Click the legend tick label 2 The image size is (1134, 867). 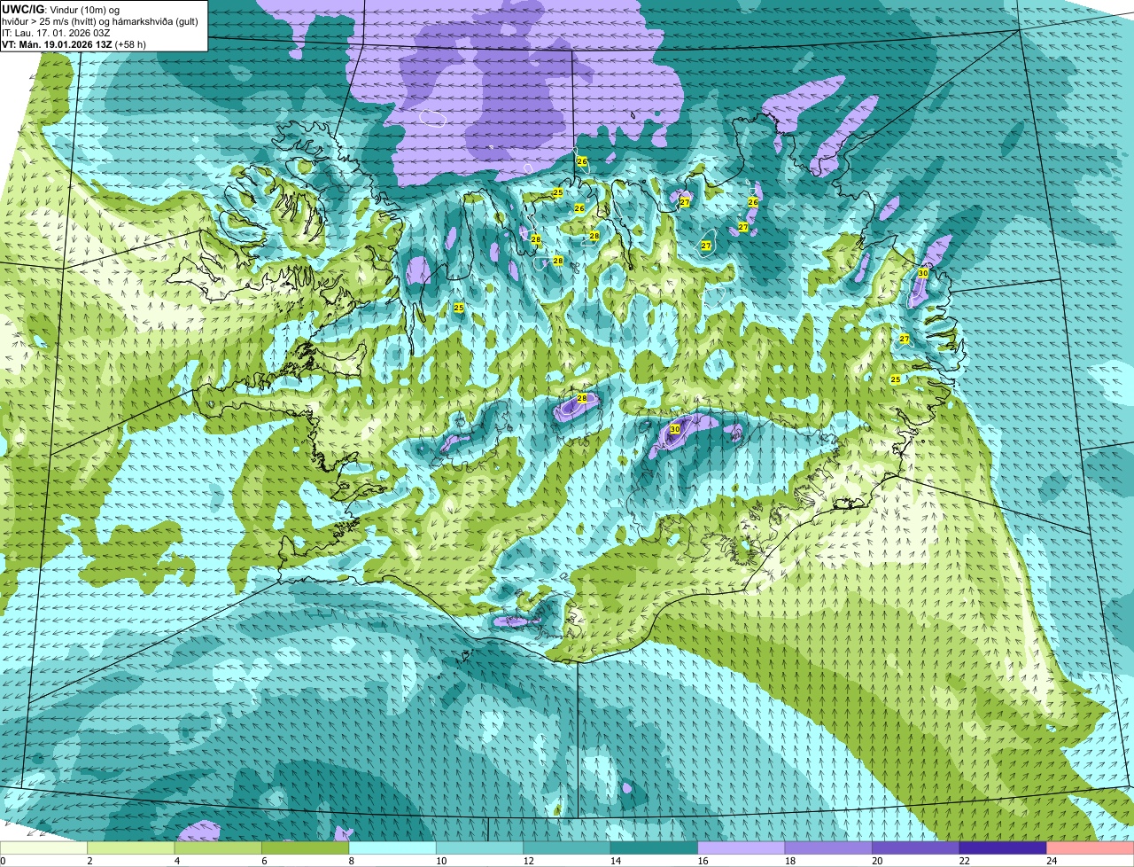[x=89, y=861]
